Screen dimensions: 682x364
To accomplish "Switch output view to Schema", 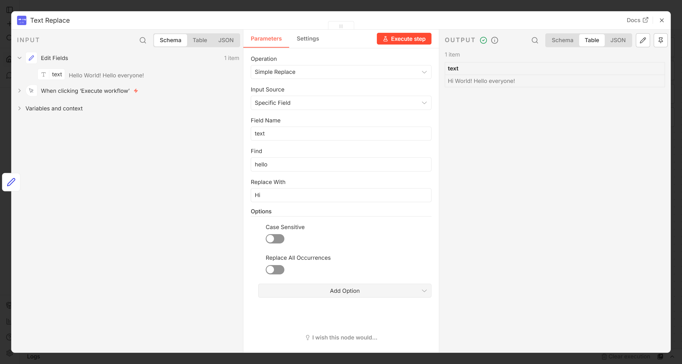I will click(x=562, y=40).
